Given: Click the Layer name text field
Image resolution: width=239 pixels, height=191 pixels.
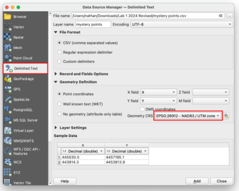Looking at the screenshot, I should 93,24.
